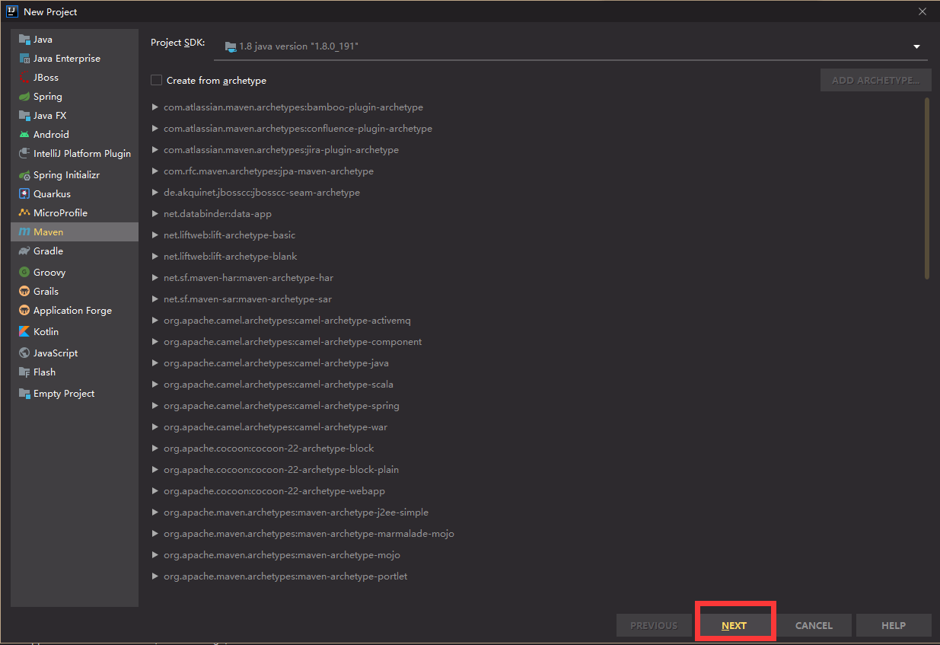The height and width of the screenshot is (645, 940).
Task: Click the SDK folder icon in combo box
Action: pyautogui.click(x=231, y=47)
